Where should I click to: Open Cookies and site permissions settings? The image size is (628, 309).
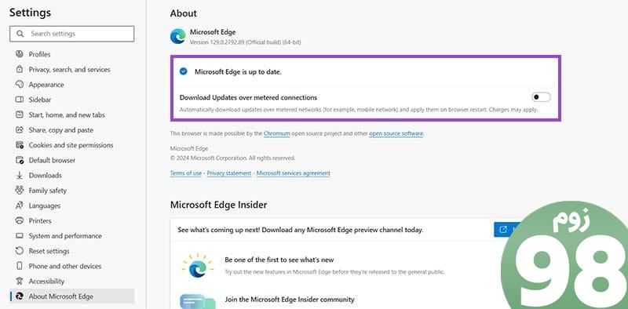71,145
